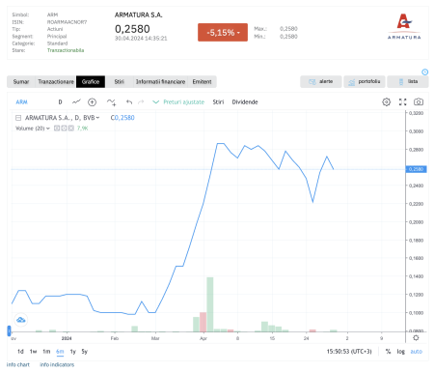Open the indicators tool icon
434x373 pixels.
[x=111, y=102]
